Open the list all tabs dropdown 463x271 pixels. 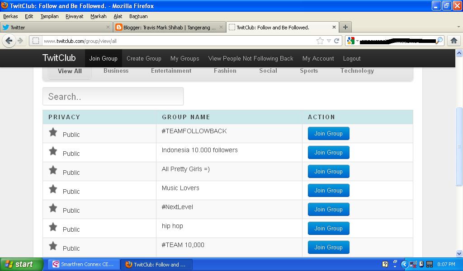(x=458, y=27)
